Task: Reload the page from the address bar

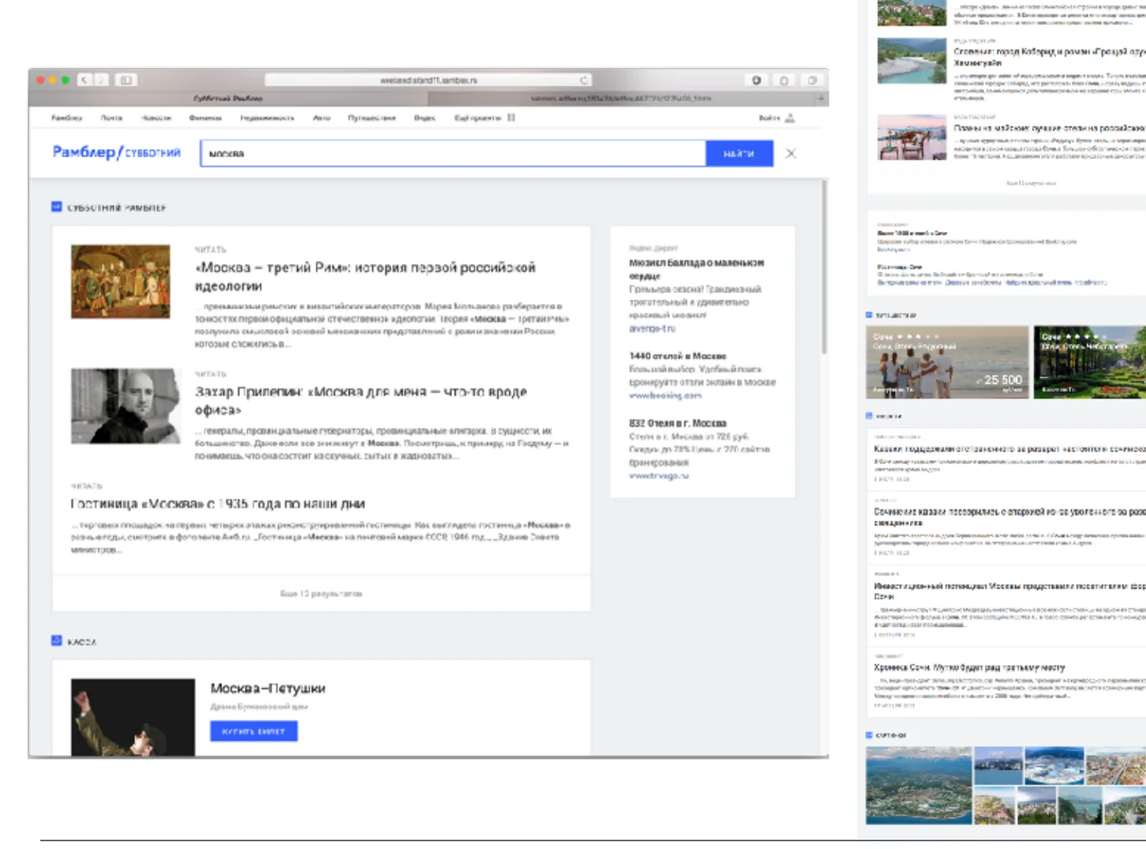Action: pos(584,80)
